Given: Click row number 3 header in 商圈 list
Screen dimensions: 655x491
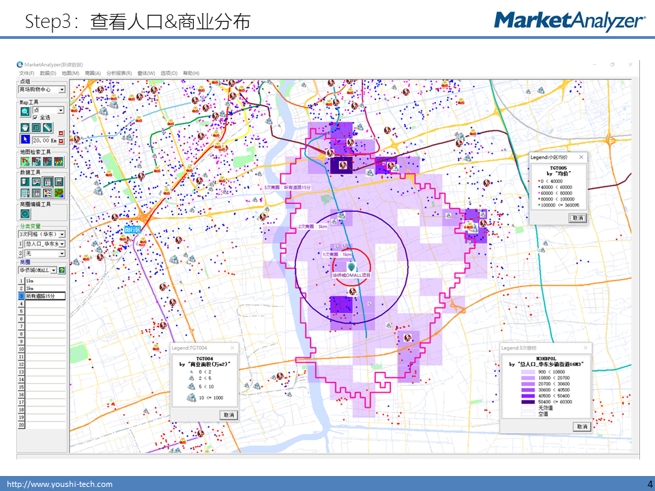Looking at the screenshot, I should click(x=21, y=296).
